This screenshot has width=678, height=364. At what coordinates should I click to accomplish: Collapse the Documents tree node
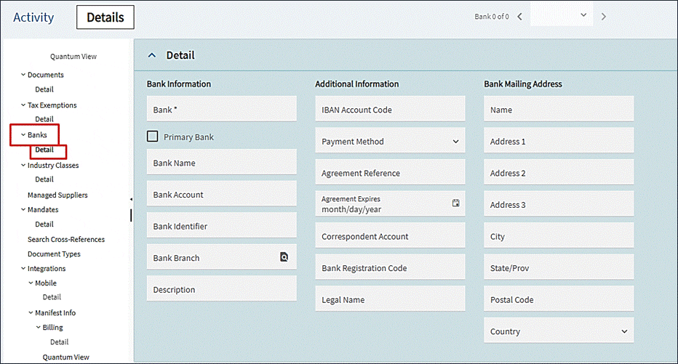tap(23, 74)
